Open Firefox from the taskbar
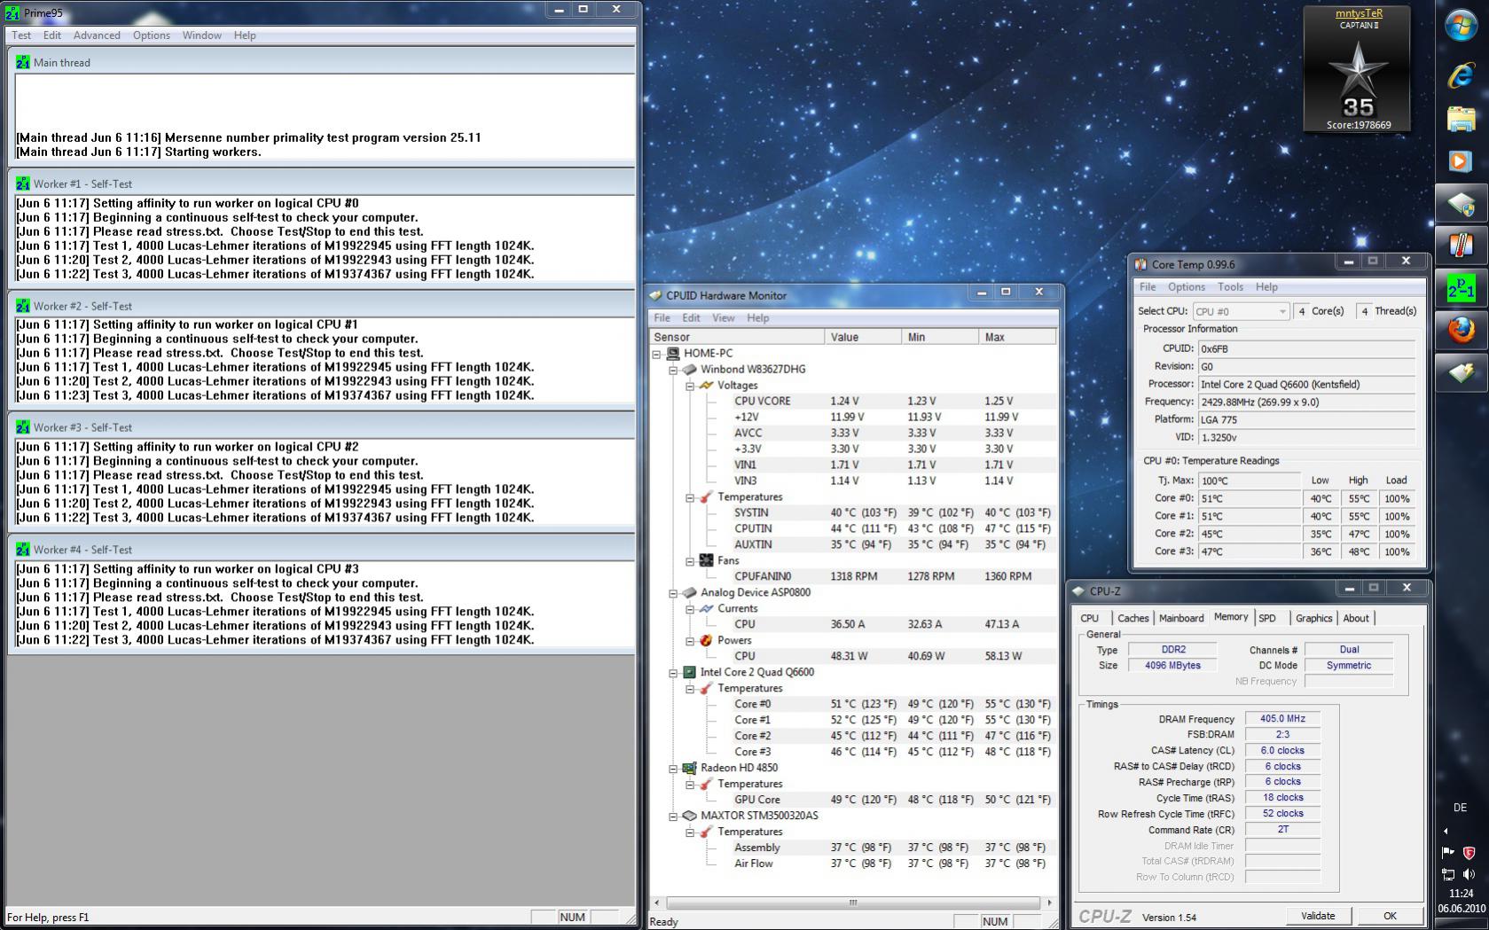 tap(1461, 330)
